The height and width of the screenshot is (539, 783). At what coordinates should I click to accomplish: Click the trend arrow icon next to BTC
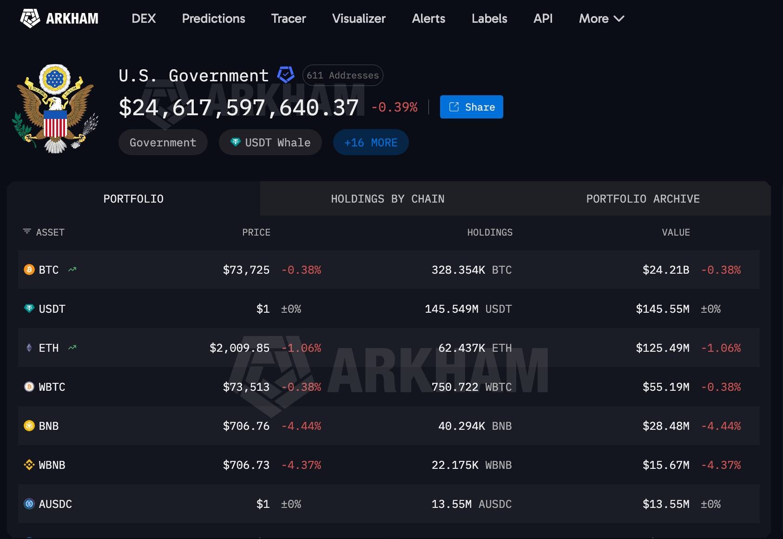click(72, 269)
